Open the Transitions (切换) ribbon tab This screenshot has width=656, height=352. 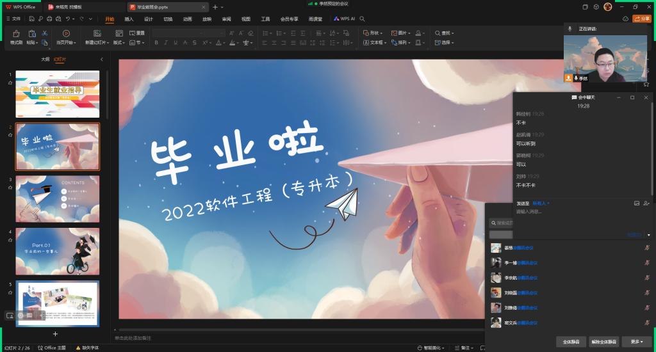[168, 19]
